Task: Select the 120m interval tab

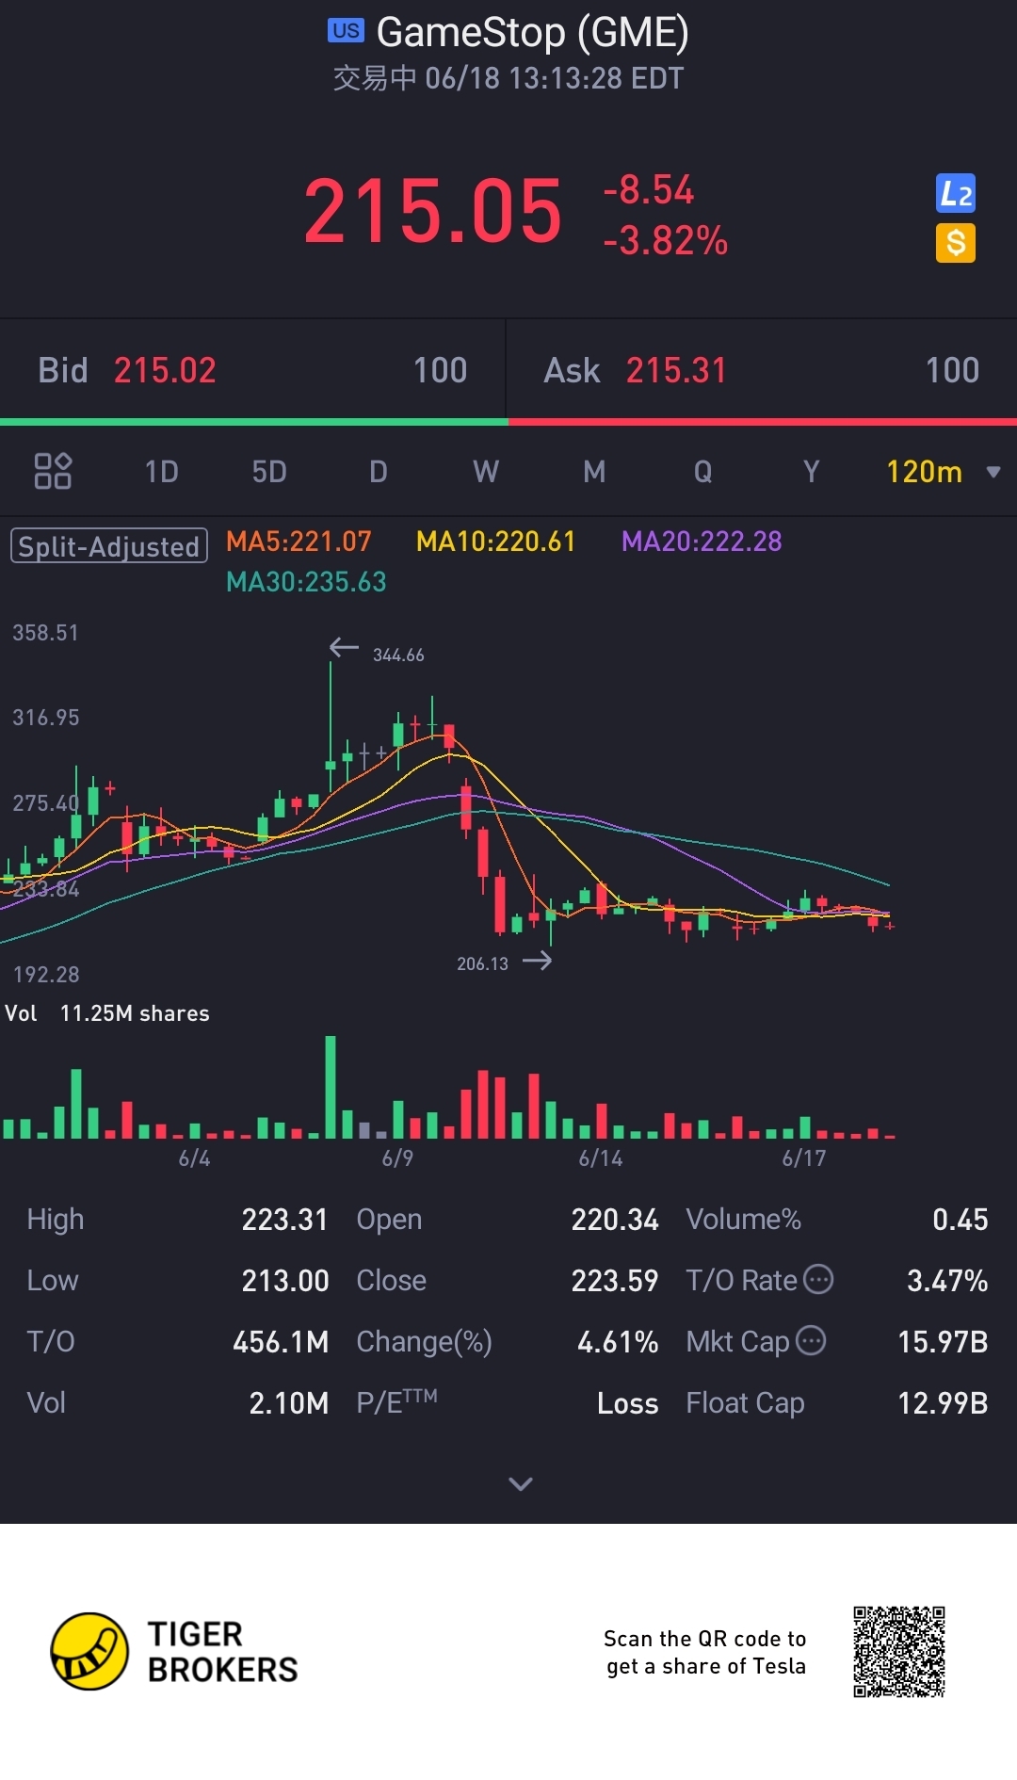Action: tap(925, 471)
